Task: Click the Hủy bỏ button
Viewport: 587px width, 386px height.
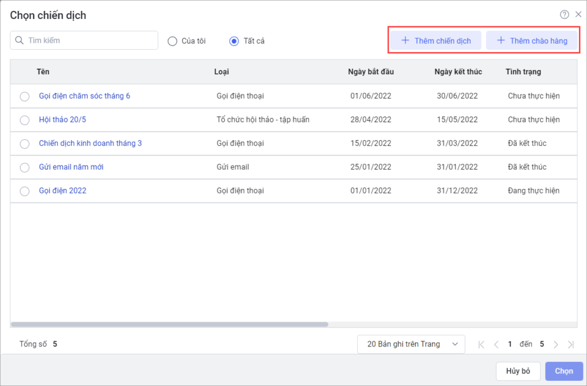Action: (518, 371)
